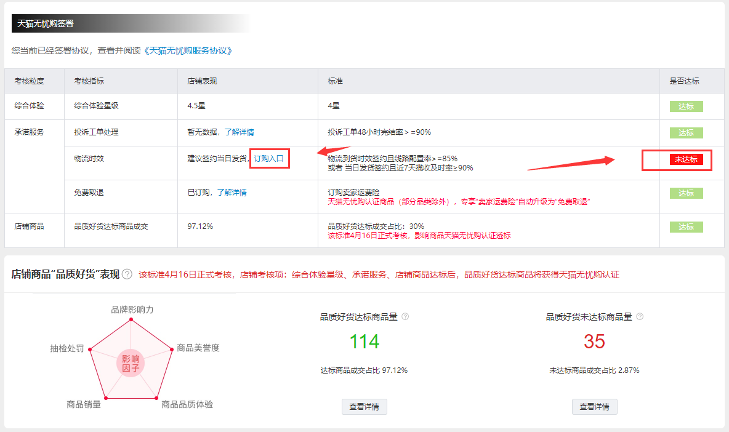Select the 商品美誉度 radar chart label

[198, 348]
